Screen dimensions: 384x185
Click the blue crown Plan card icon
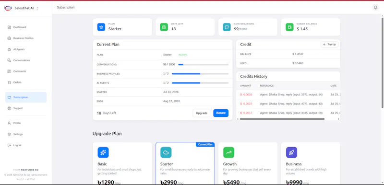pyautogui.click(x=101, y=27)
